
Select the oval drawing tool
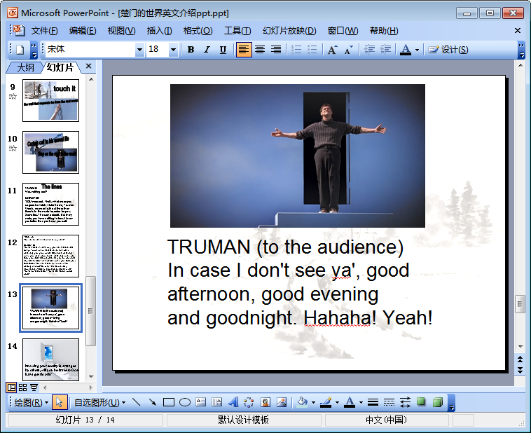pyautogui.click(x=185, y=402)
